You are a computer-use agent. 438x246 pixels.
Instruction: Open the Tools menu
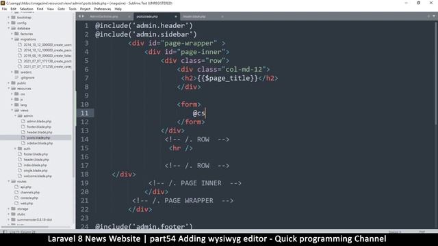[73, 9]
